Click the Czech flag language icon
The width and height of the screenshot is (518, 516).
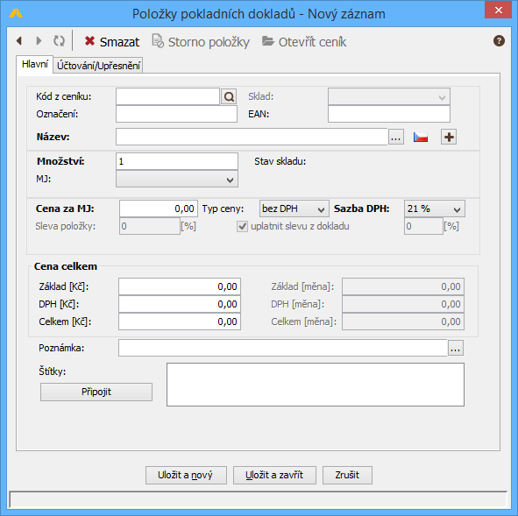click(421, 137)
